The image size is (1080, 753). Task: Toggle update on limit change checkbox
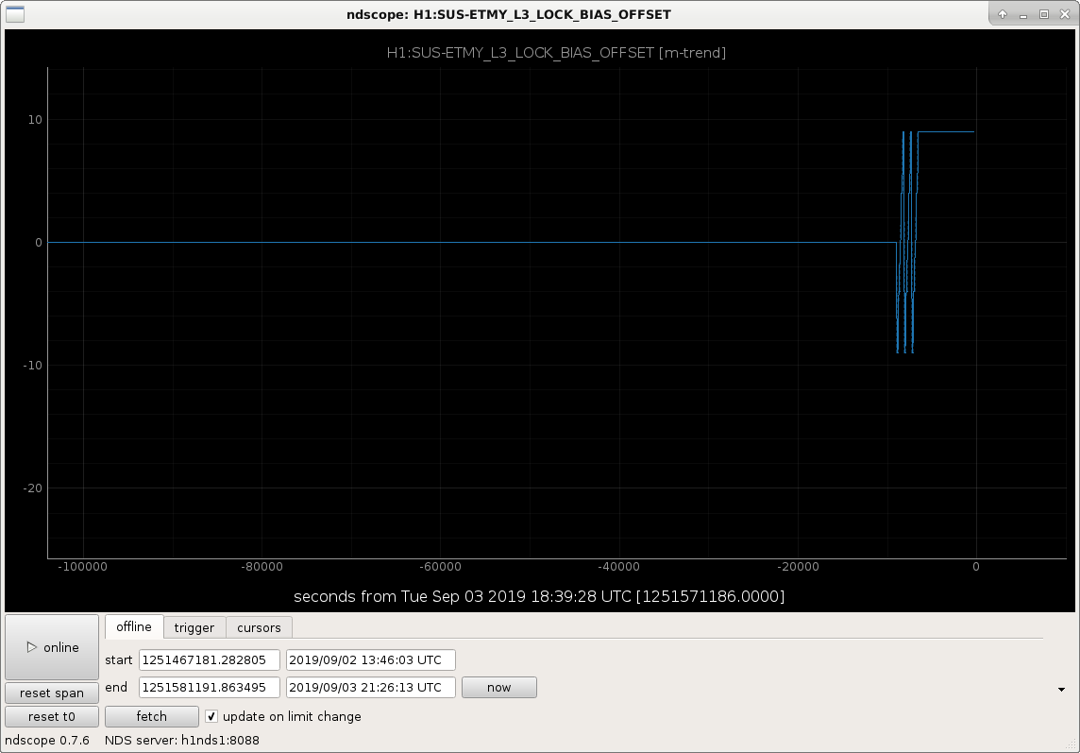coord(211,716)
